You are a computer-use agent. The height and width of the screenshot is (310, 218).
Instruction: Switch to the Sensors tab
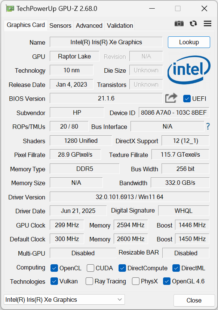point(60,25)
